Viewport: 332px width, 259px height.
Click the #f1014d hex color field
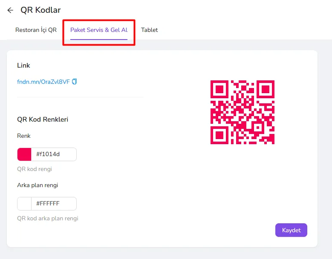coord(54,154)
